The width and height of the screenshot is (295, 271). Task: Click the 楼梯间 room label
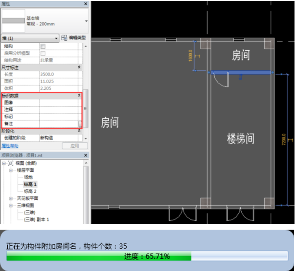tap(241, 139)
